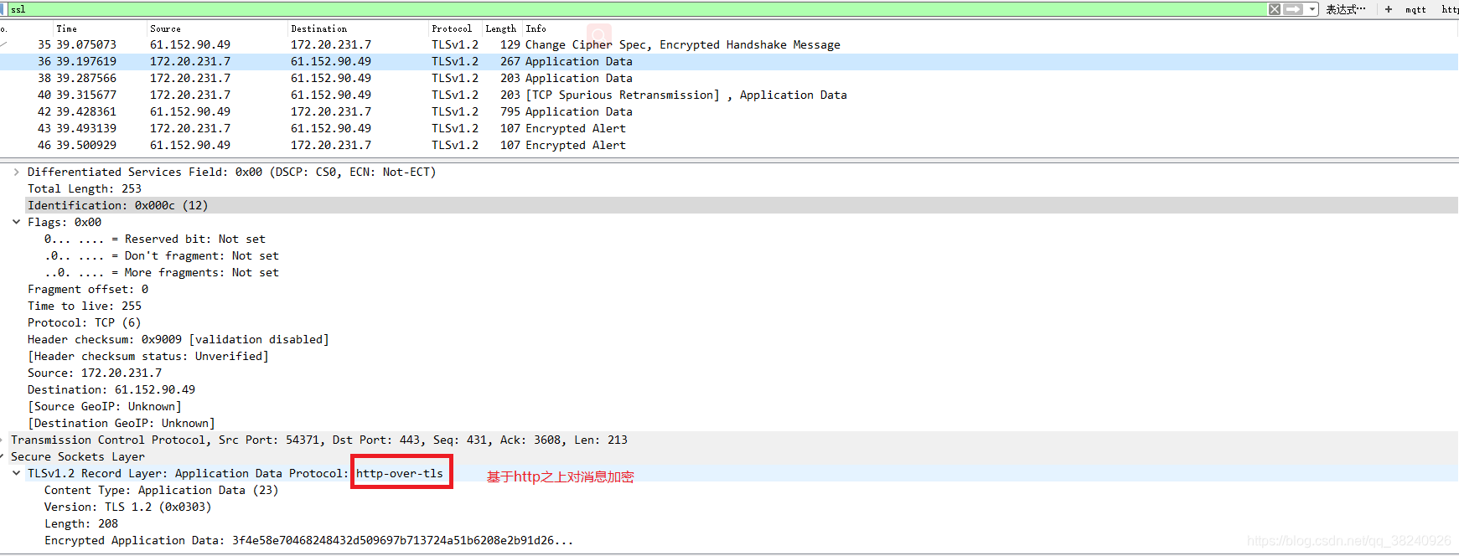Select the Time to live: 255 field
1459x556 pixels.
(x=85, y=306)
